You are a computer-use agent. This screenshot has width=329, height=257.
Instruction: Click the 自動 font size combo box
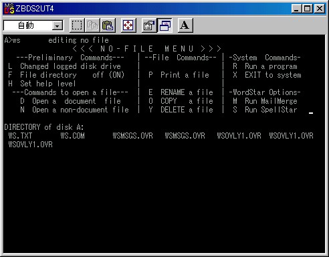coord(33,25)
